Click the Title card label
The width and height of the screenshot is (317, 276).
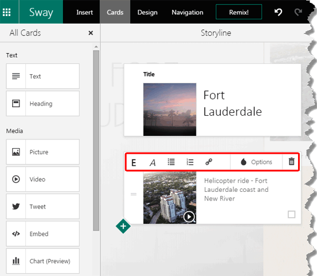point(149,74)
